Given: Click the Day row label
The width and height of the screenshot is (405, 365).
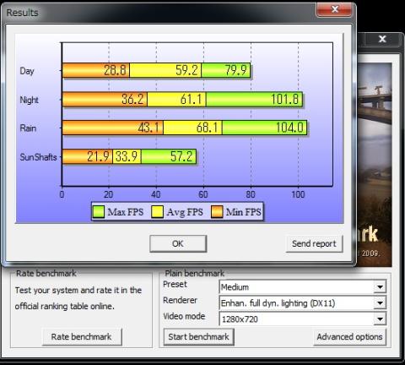Looking at the screenshot, I should click(x=27, y=71).
